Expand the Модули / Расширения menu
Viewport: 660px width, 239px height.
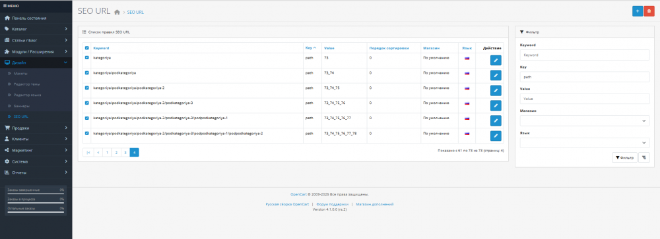[x=36, y=51]
